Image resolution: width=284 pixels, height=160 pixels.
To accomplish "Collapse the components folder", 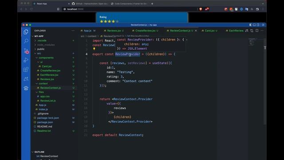I will pos(46,58).
